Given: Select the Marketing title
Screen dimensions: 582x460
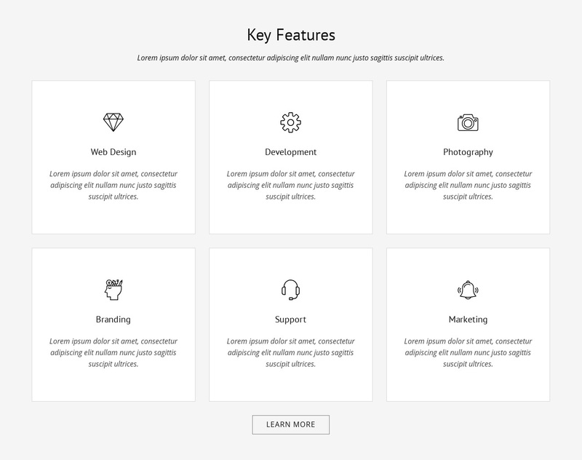Looking at the screenshot, I should tap(468, 320).
